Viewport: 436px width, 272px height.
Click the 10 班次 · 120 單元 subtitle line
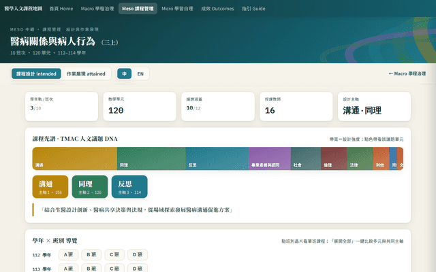tap(48, 53)
